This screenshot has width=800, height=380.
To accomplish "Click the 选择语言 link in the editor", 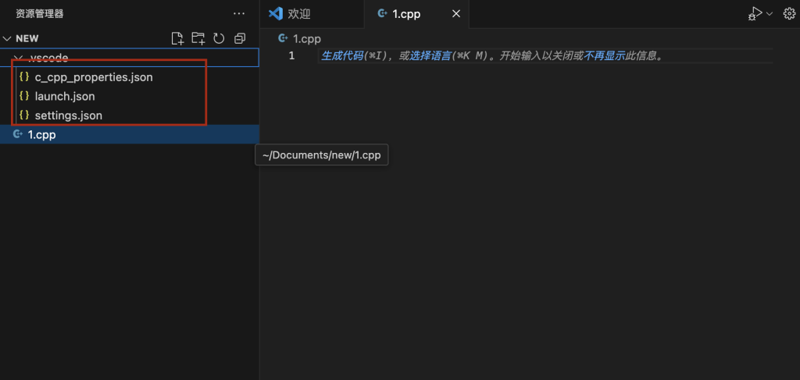I will tap(430, 56).
